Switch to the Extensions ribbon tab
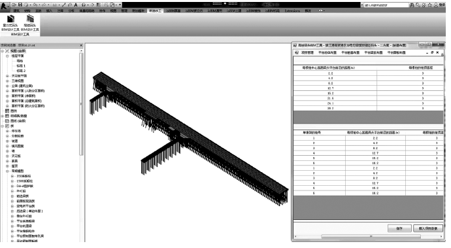This screenshot has width=451, height=248. coord(292,11)
